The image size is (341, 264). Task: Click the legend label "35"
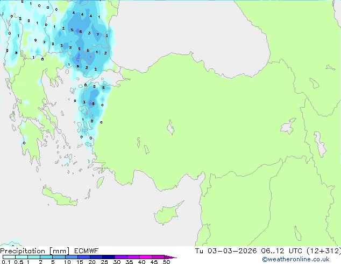coord(129,262)
